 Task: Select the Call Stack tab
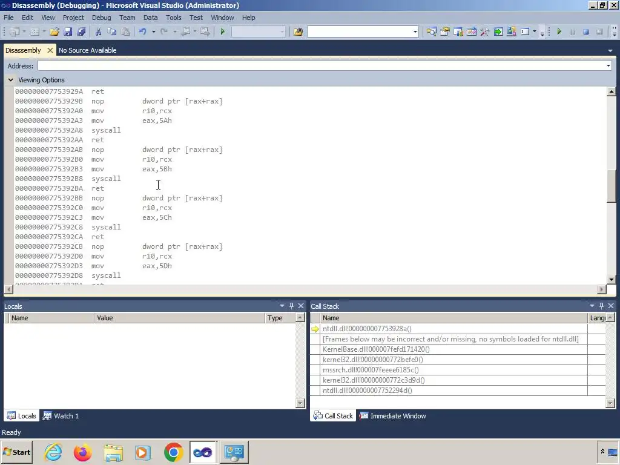(333, 416)
